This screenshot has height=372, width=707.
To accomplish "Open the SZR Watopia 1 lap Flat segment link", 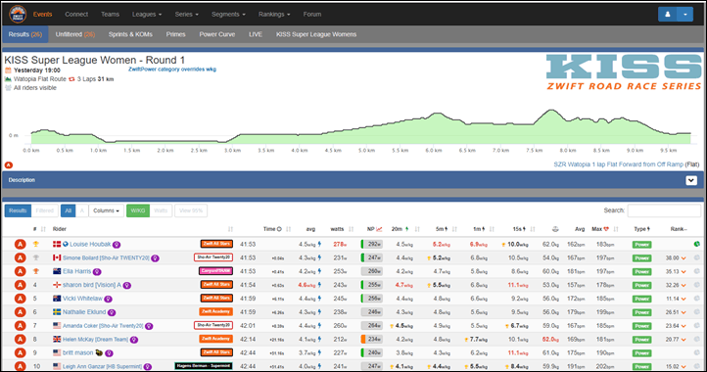I will pos(618,164).
